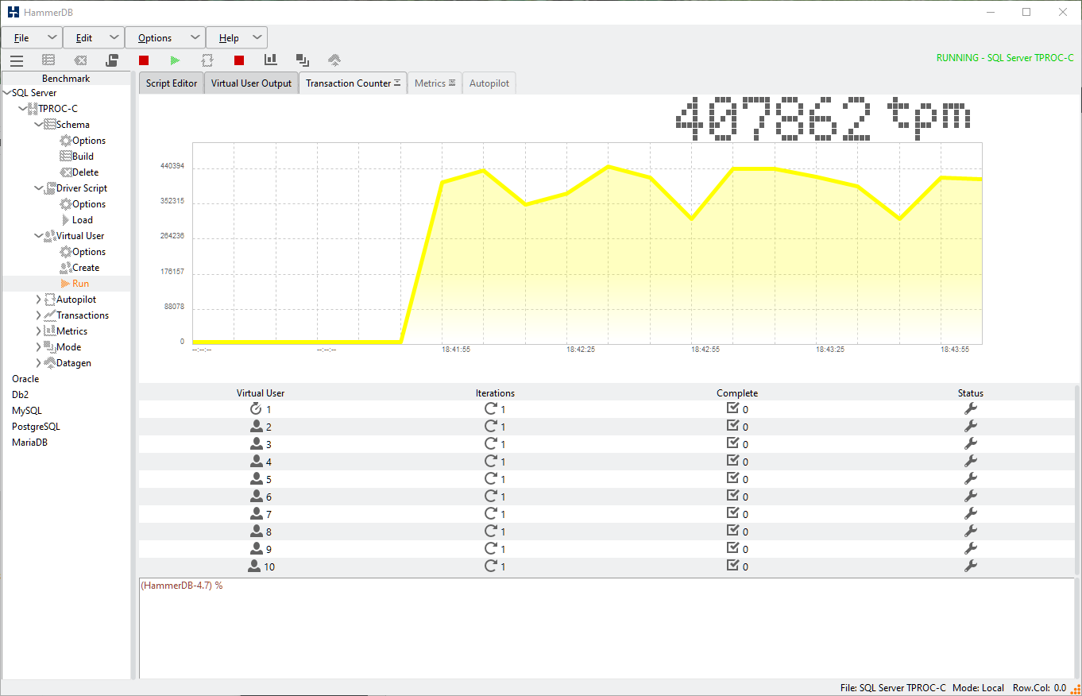Image resolution: width=1082 pixels, height=696 pixels.
Task: Click the Autopilot circular-arrows toolbar icon
Action: 207,60
